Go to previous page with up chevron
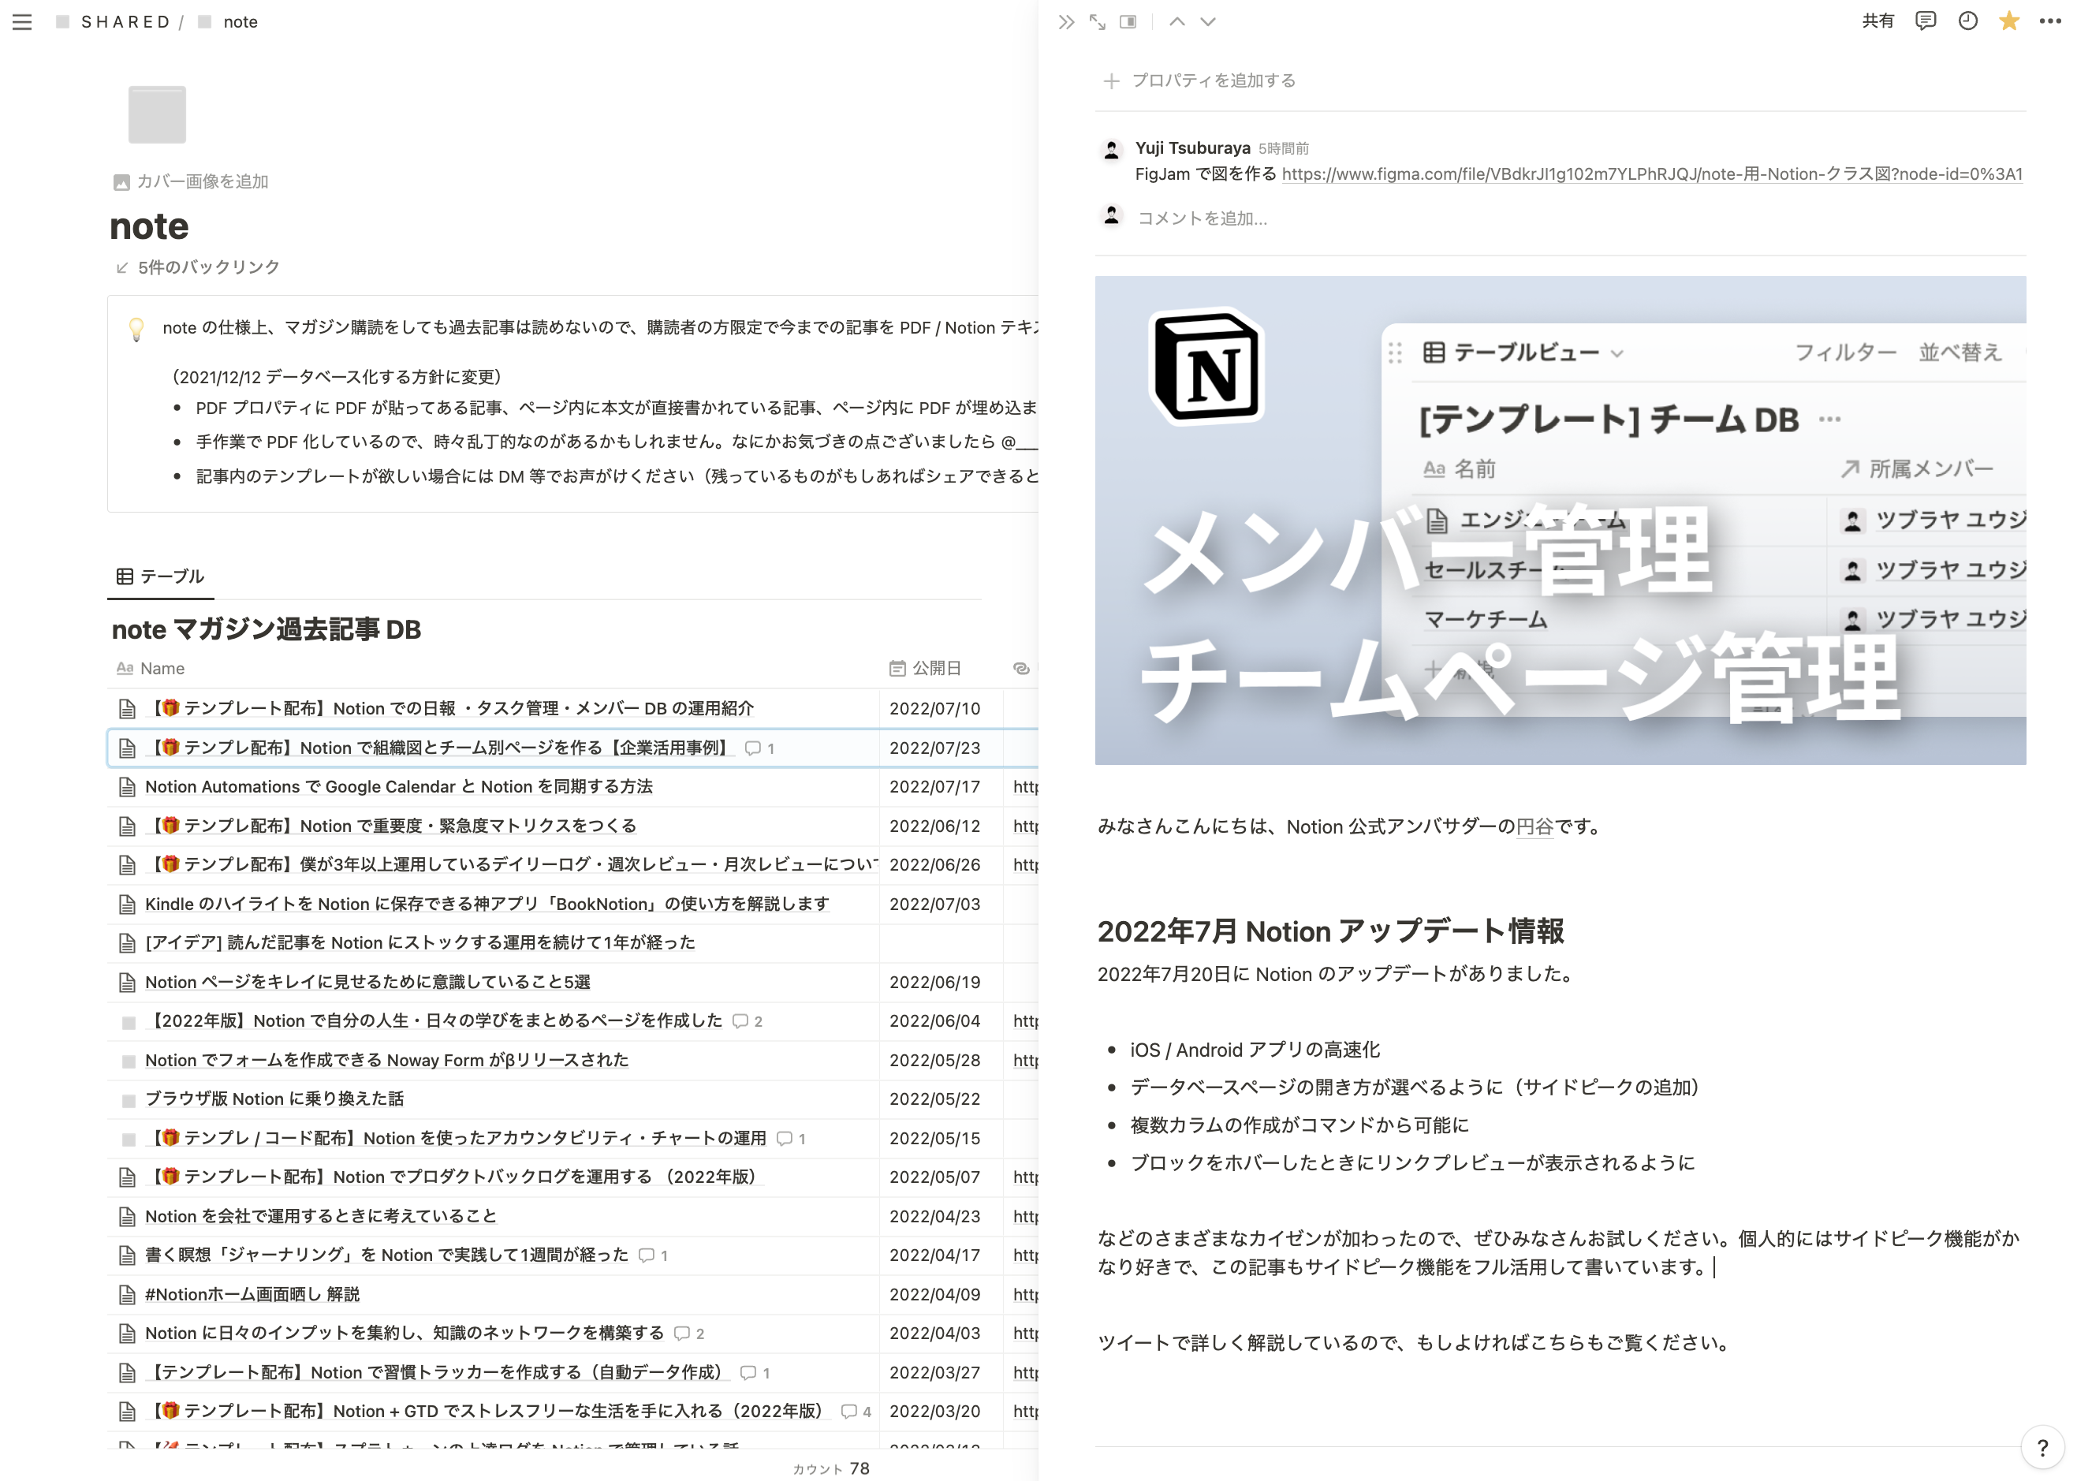This screenshot has height=1481, width=2077. pyautogui.click(x=1177, y=22)
